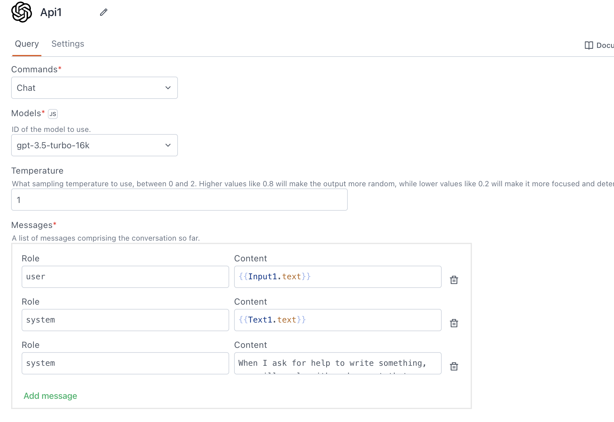Delete the Text1.text system message

pos(454,323)
